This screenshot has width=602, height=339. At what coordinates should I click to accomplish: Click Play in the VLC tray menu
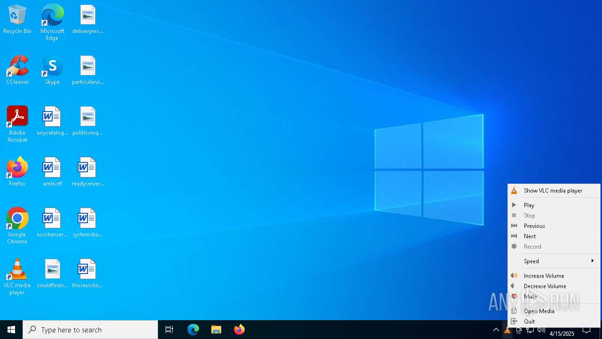click(x=554, y=205)
